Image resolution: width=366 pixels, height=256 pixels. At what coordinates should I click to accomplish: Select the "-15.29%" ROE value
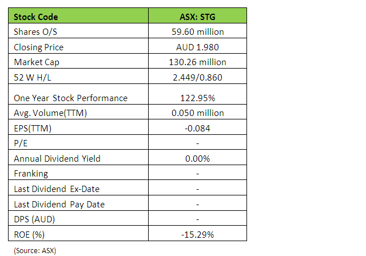tap(197, 234)
